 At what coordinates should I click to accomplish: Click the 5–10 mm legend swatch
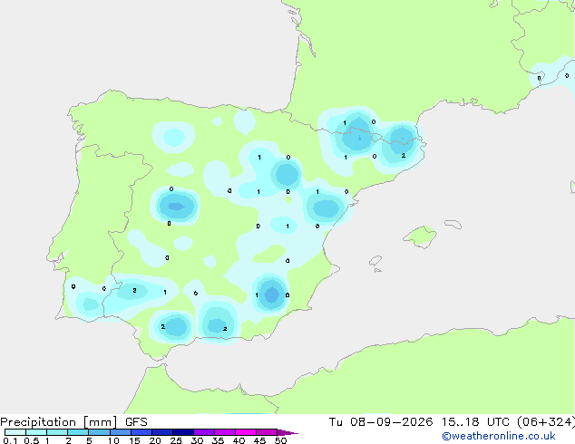(x=99, y=432)
